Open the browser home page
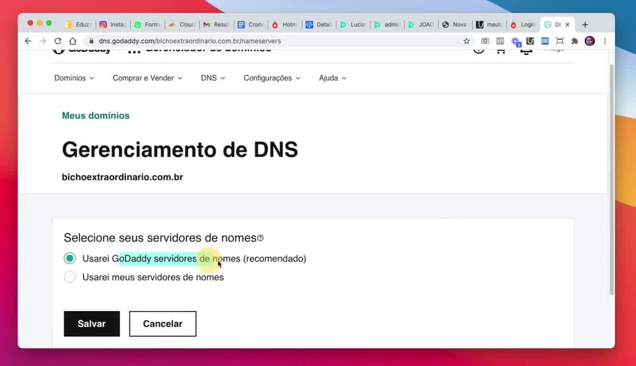The image size is (636, 366). (73, 41)
